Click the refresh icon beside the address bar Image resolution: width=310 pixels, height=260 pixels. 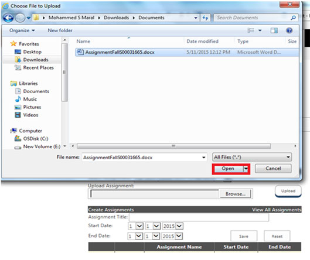pyautogui.click(x=205, y=18)
